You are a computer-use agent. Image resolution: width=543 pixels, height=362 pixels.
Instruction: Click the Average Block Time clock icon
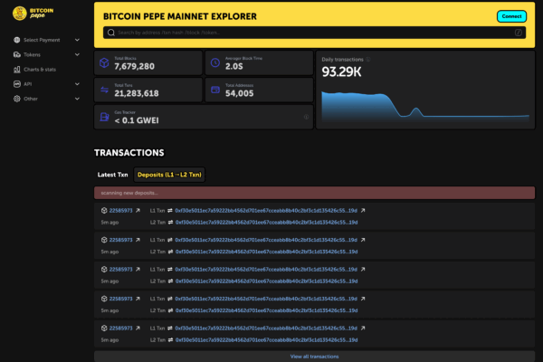coord(215,62)
